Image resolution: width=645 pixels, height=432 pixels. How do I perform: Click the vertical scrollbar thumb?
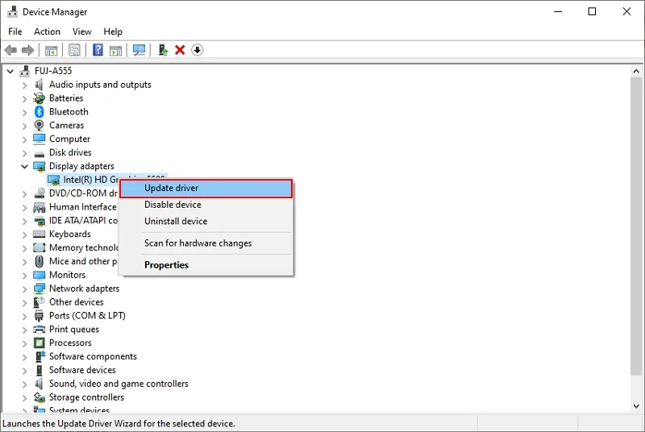636,226
